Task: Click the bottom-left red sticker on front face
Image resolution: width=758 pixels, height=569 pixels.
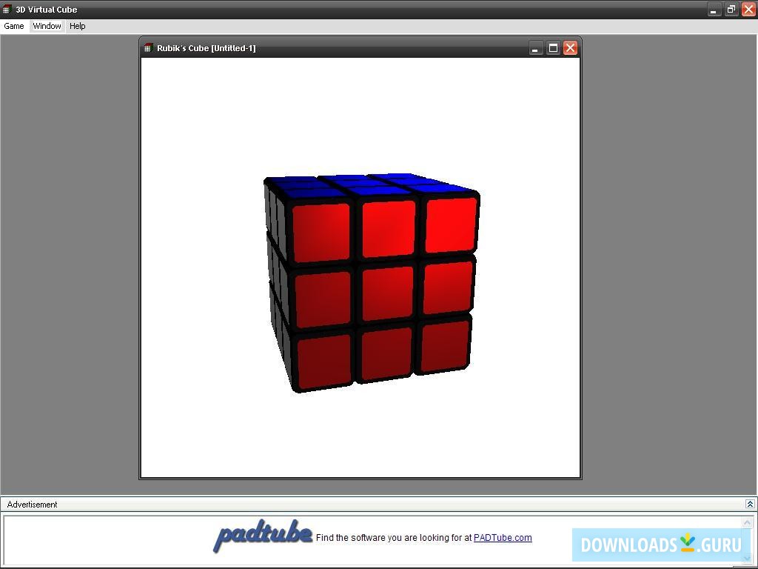Action: click(324, 362)
